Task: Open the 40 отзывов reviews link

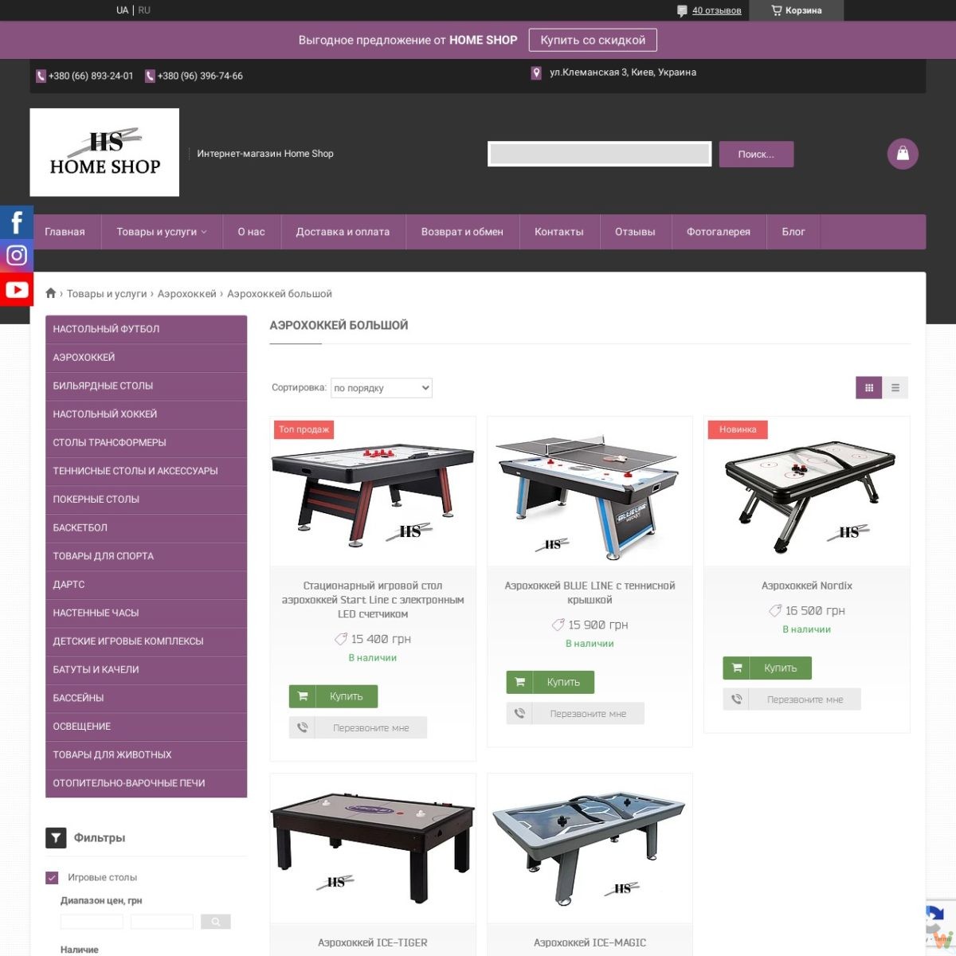Action: (x=716, y=10)
